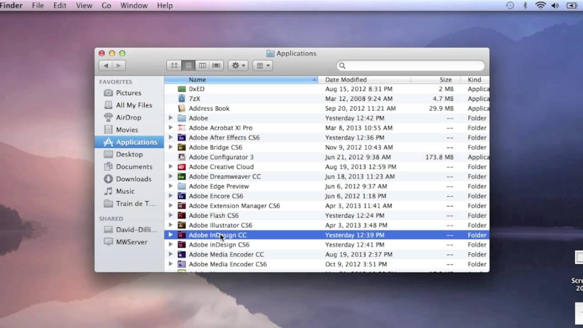Click the Adobe Flash CS6 folder icon
The image size is (583, 328).
[182, 215]
